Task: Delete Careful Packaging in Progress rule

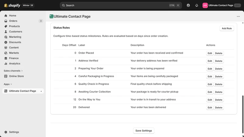Action: 219,76
